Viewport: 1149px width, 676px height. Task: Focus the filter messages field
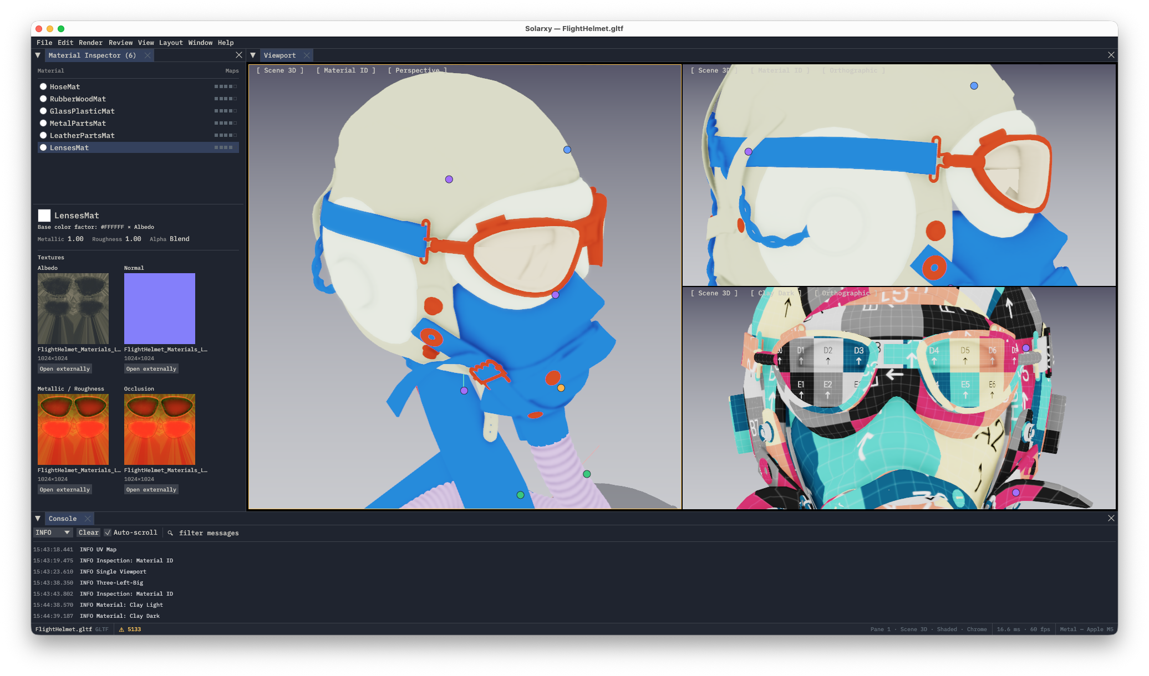click(209, 533)
